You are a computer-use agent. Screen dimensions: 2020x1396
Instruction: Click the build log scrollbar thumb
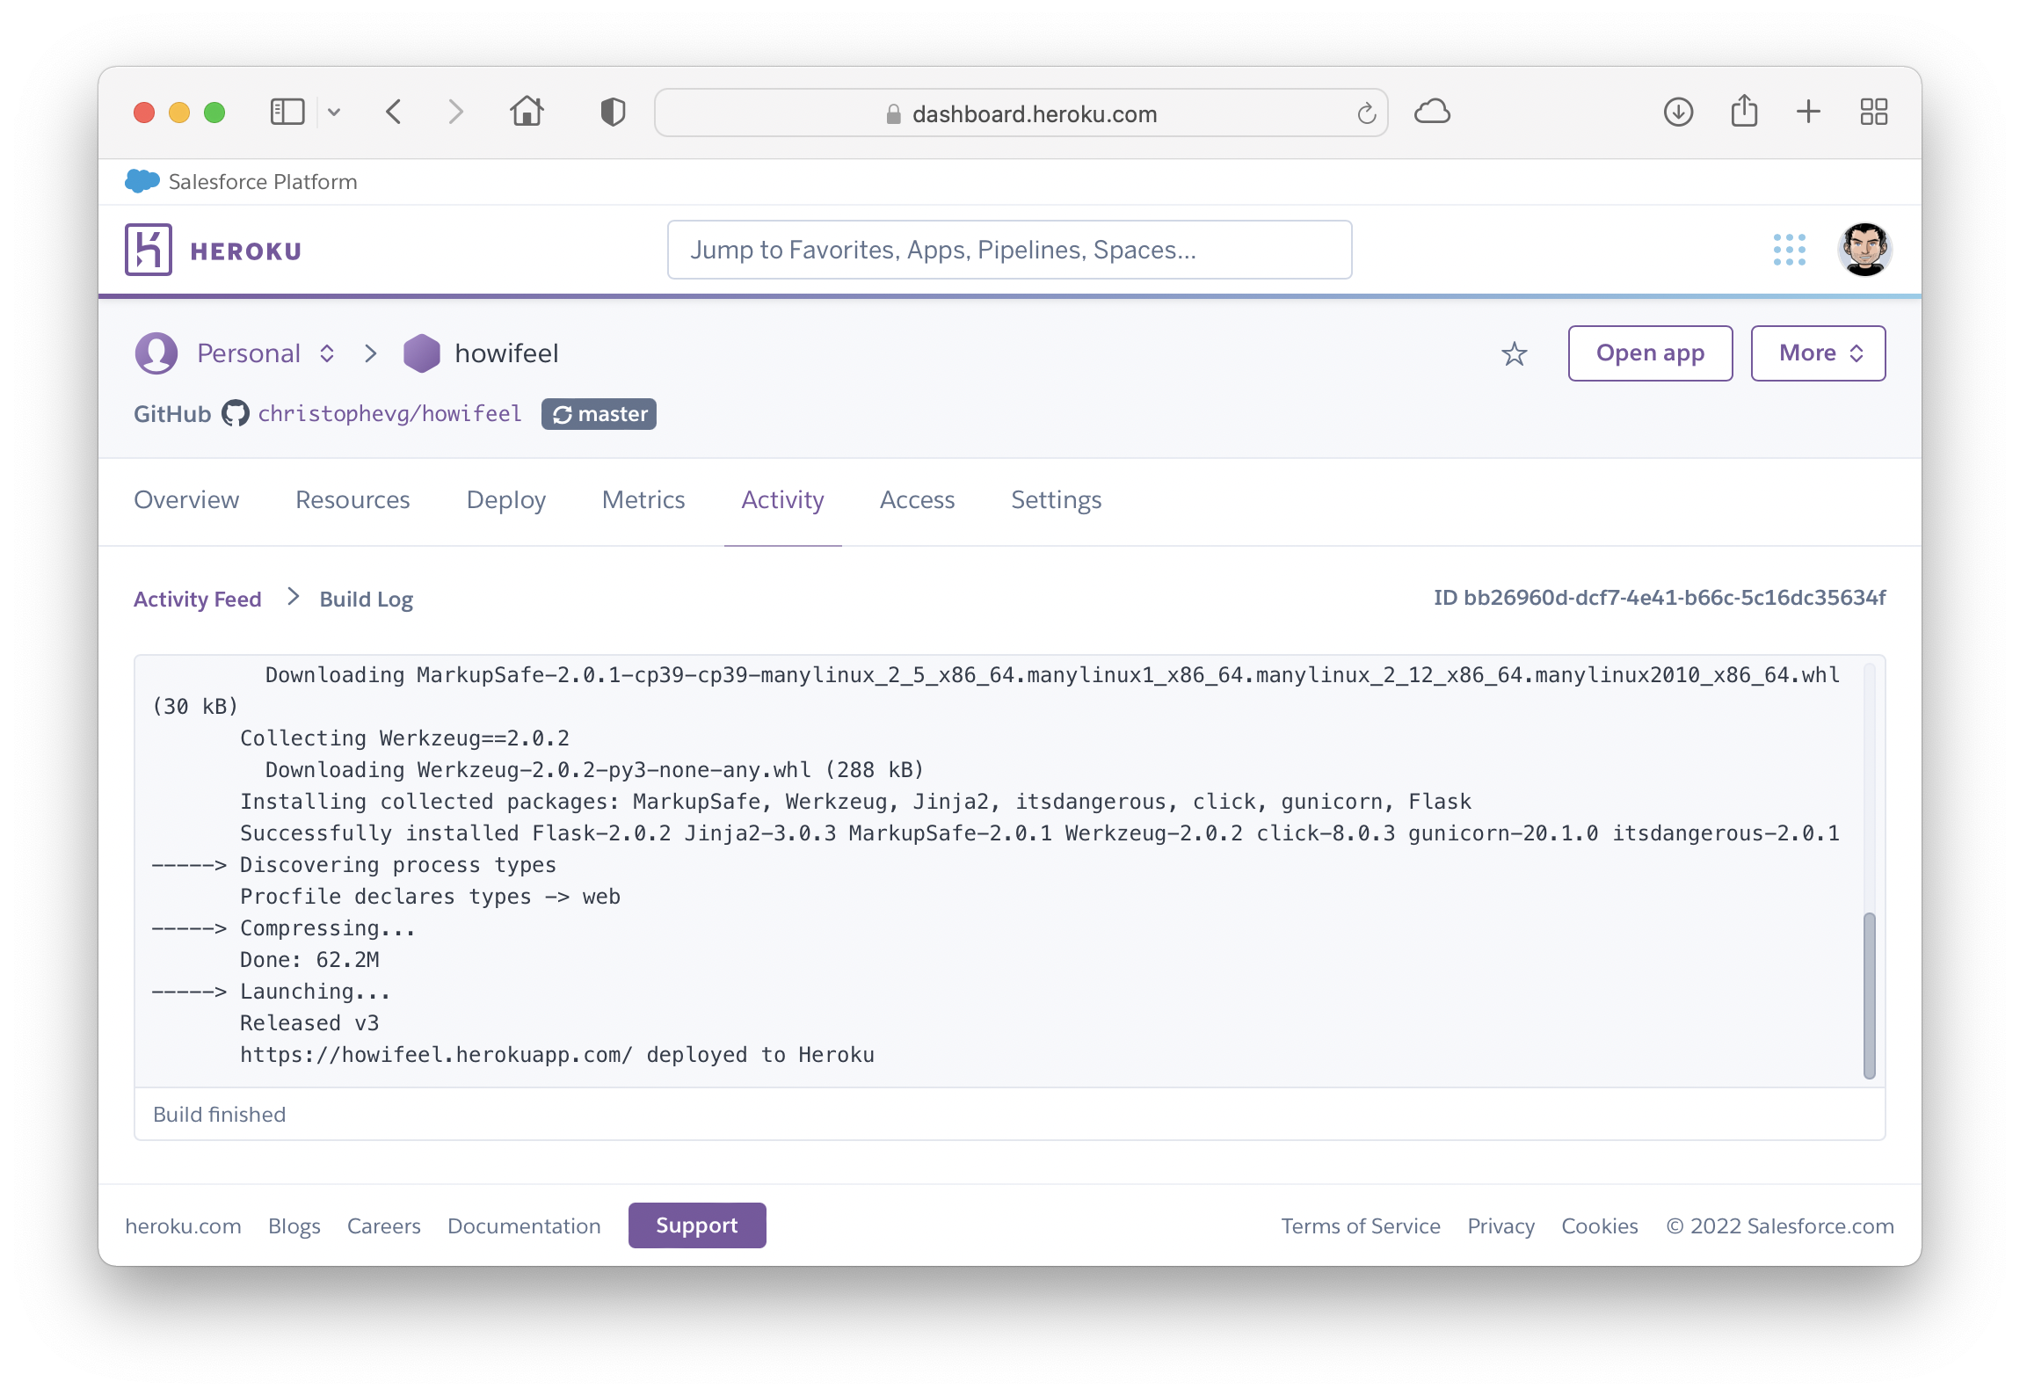pyautogui.click(x=1869, y=994)
